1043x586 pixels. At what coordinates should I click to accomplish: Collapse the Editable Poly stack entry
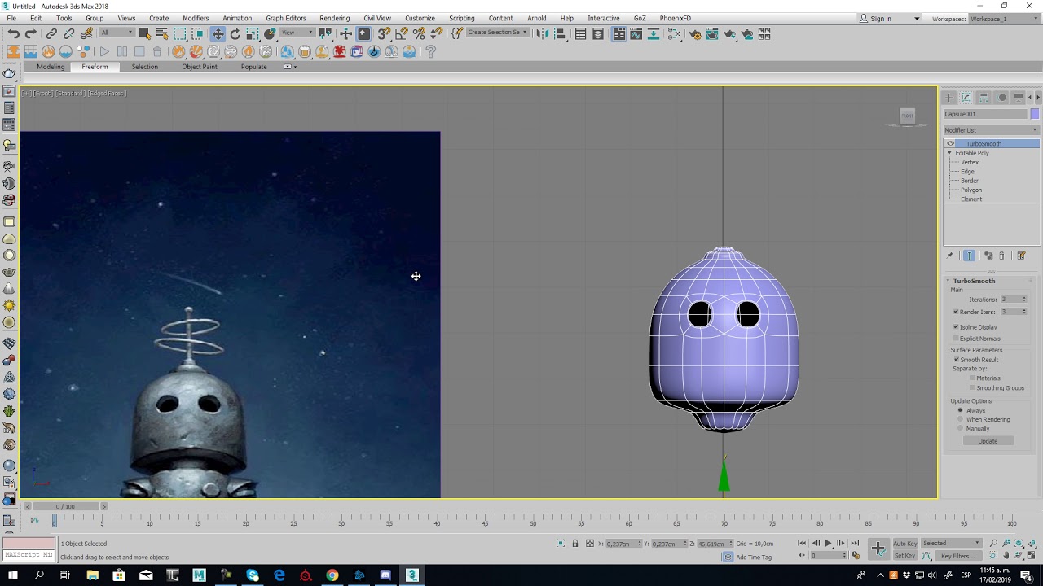[949, 153]
